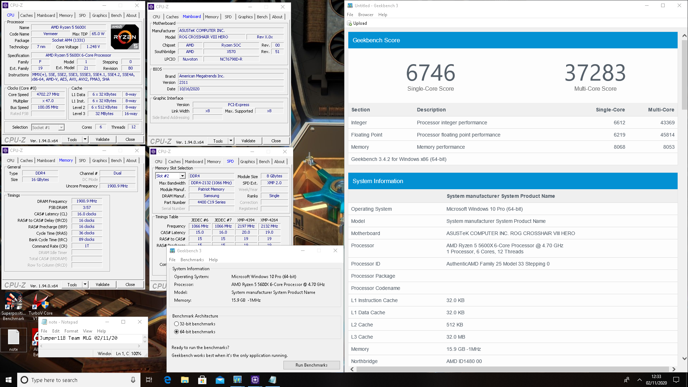Open Benchmarks menu in Geekbench 3 dialog

point(192,260)
